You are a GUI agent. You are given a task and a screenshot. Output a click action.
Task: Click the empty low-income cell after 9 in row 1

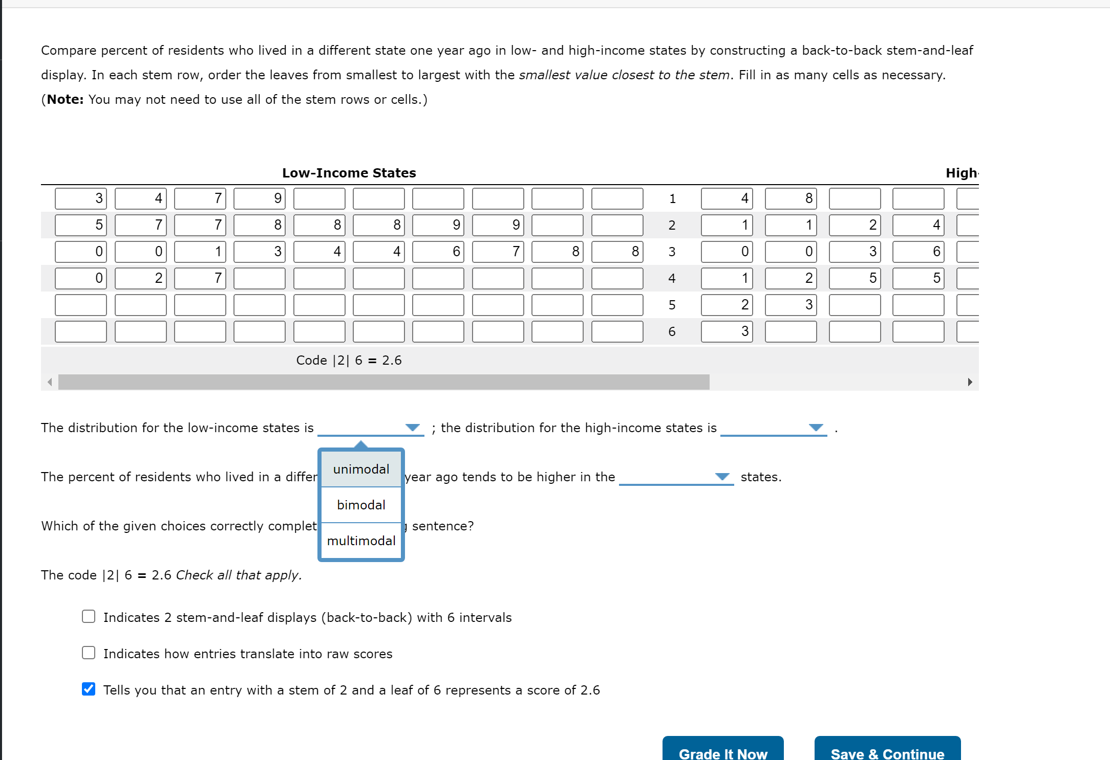pyautogui.click(x=319, y=198)
